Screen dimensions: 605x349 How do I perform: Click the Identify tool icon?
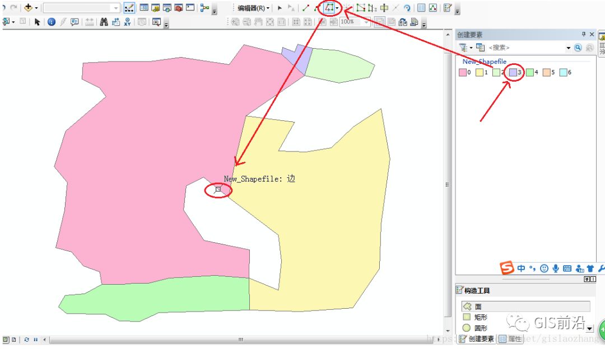coord(51,22)
